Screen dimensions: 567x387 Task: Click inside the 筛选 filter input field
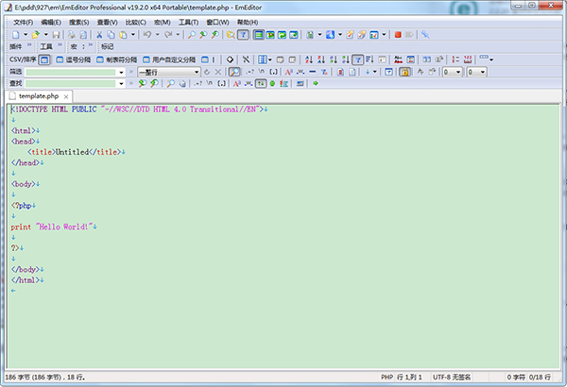pyautogui.click(x=76, y=72)
